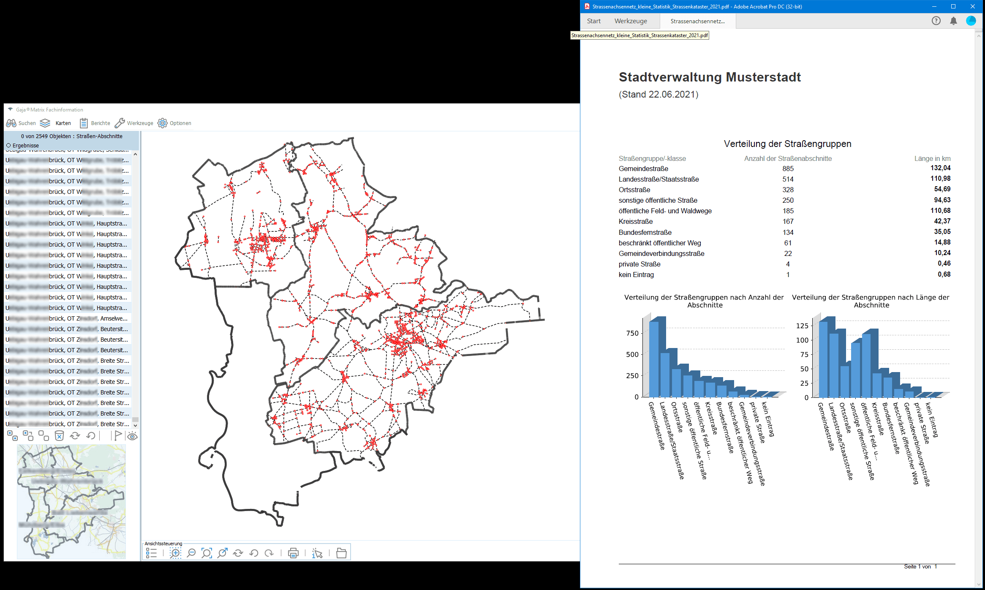Screen dimensions: 985x590
Task: Click the select-all objects icon below the list
Action: coord(13,436)
